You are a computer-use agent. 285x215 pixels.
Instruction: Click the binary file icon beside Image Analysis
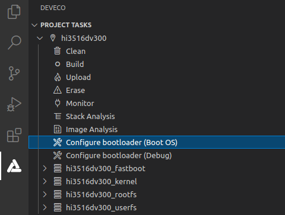pyautogui.click(x=58, y=129)
